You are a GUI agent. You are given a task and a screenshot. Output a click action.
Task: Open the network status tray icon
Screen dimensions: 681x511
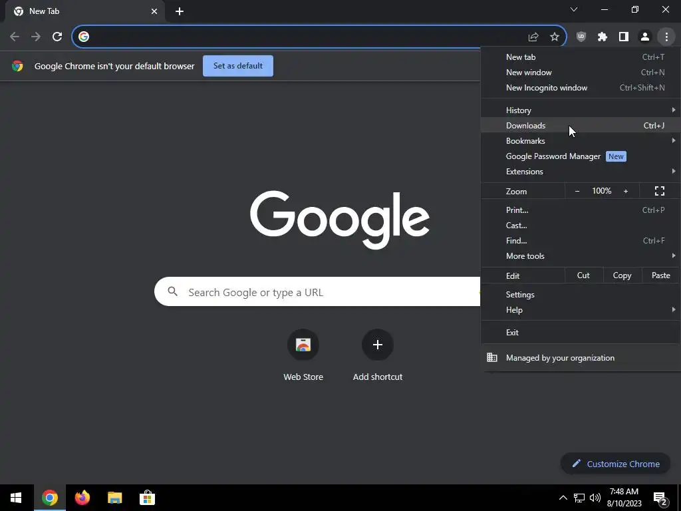579,498
